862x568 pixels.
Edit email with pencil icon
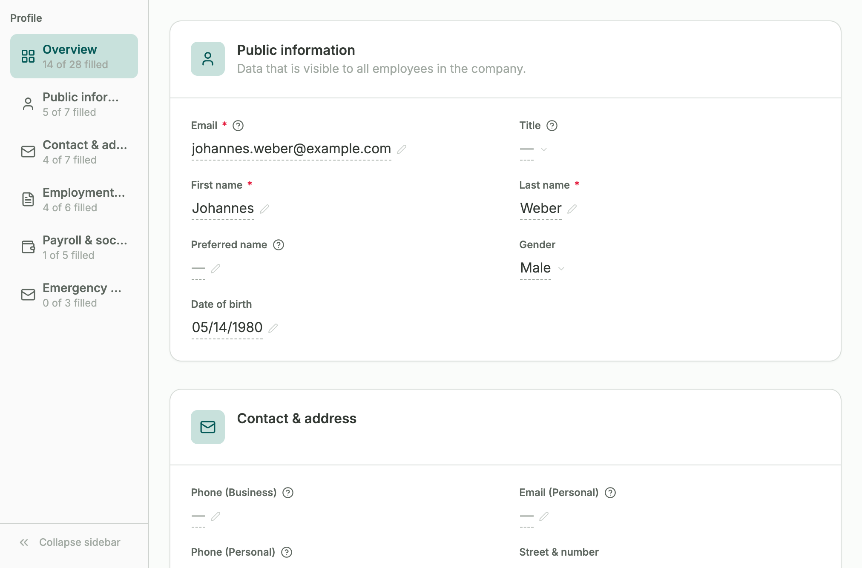pyautogui.click(x=402, y=149)
